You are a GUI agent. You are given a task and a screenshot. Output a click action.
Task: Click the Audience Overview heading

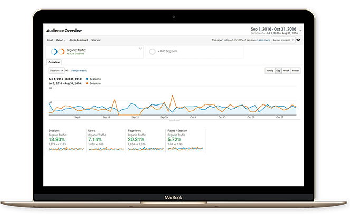pos(64,31)
